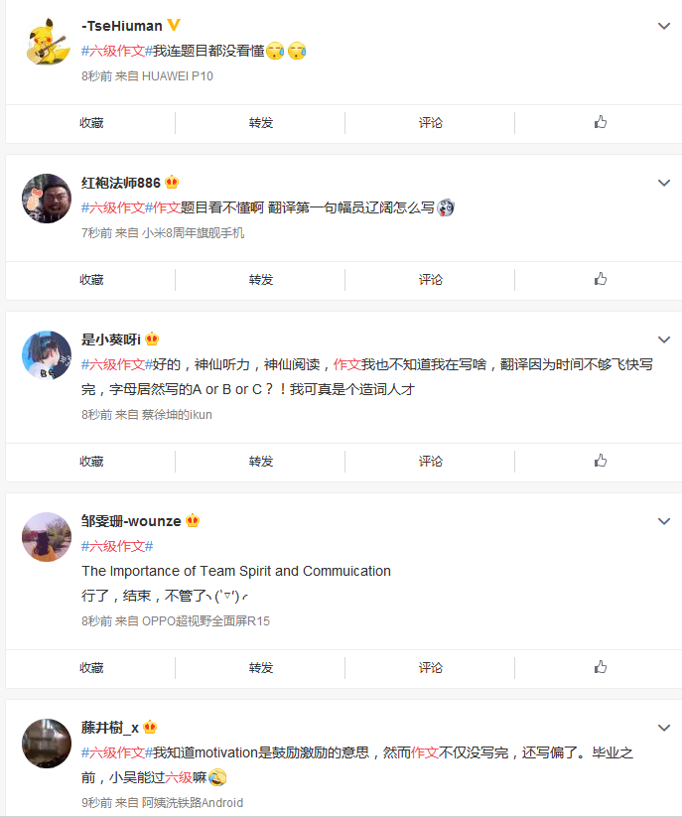Open the chevron menu on 邹雯珊-wounze's post
682x817 pixels.
tap(664, 521)
